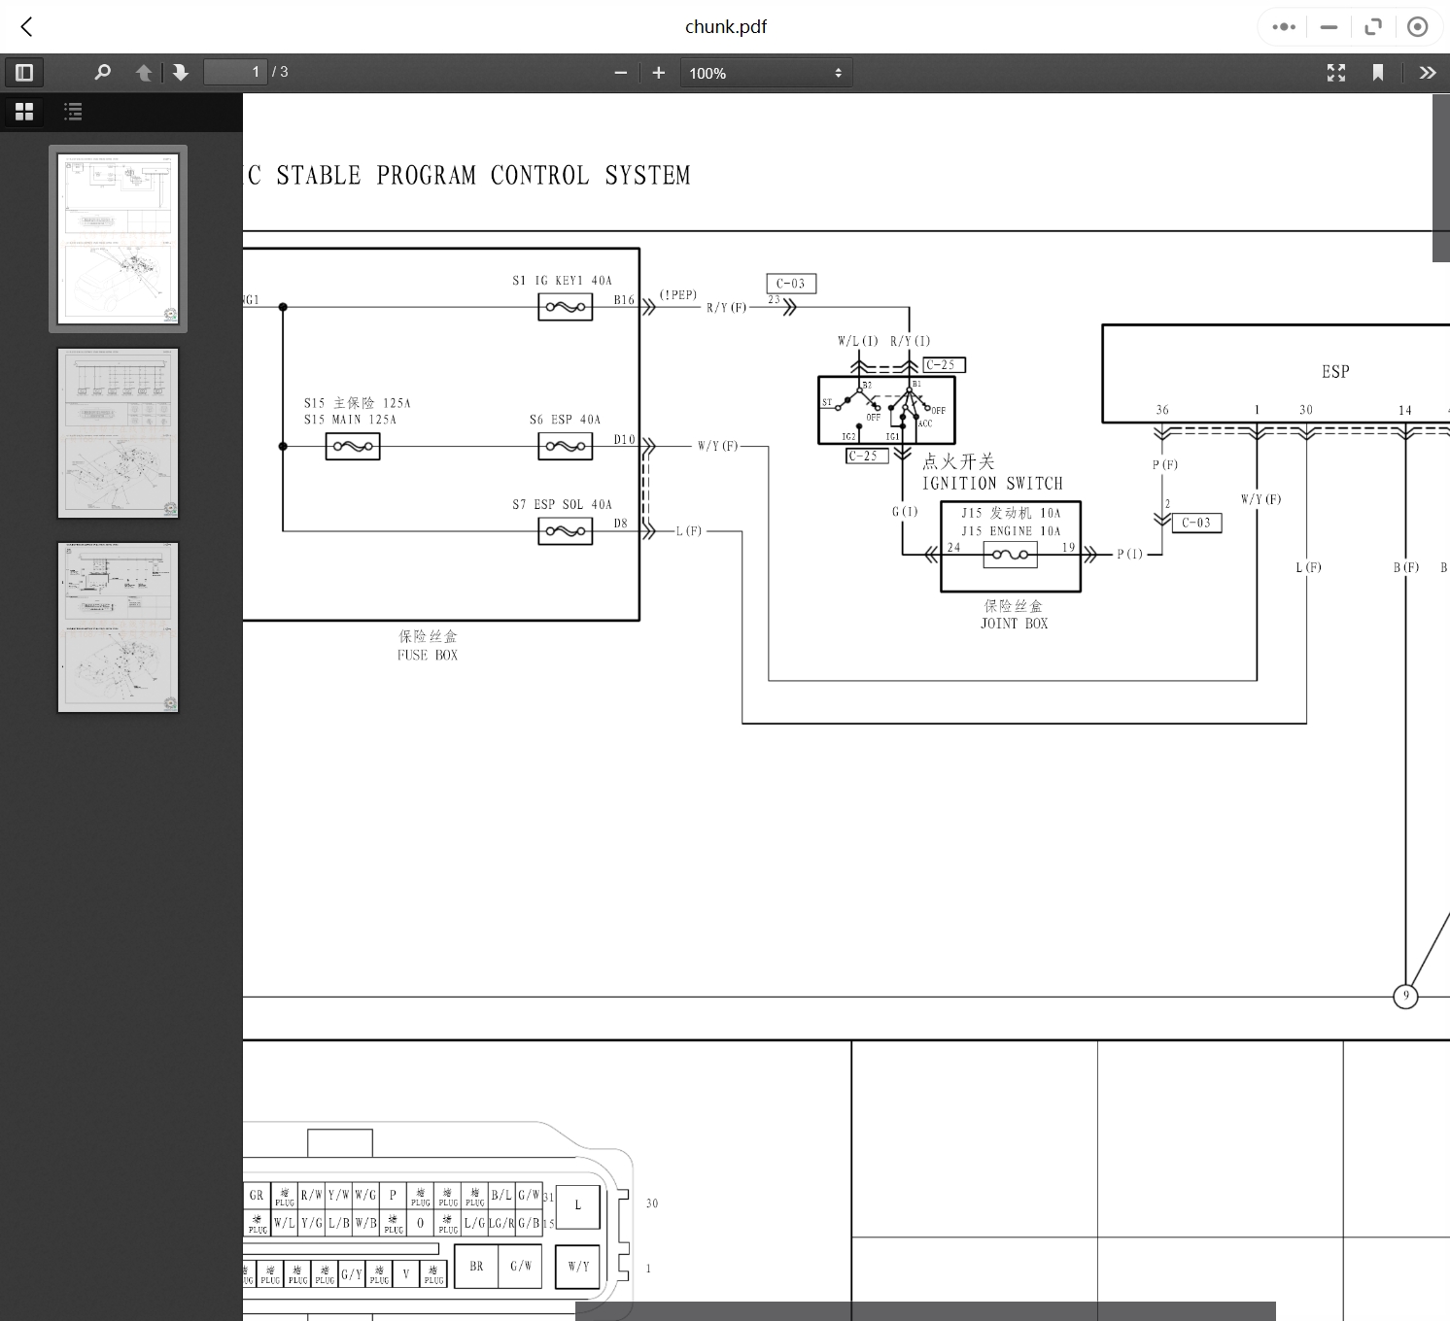The image size is (1450, 1321).
Task: Select page 1 thumbnail
Action: tap(119, 239)
